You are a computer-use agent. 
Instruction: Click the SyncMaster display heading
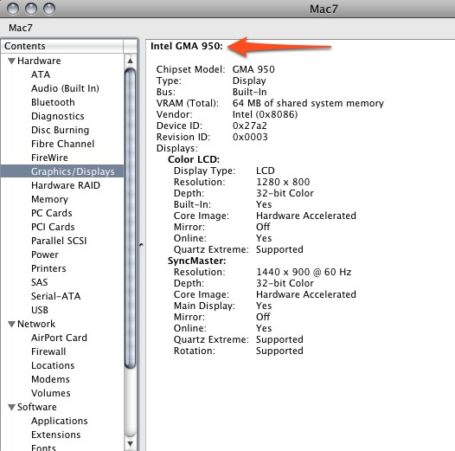tap(196, 261)
